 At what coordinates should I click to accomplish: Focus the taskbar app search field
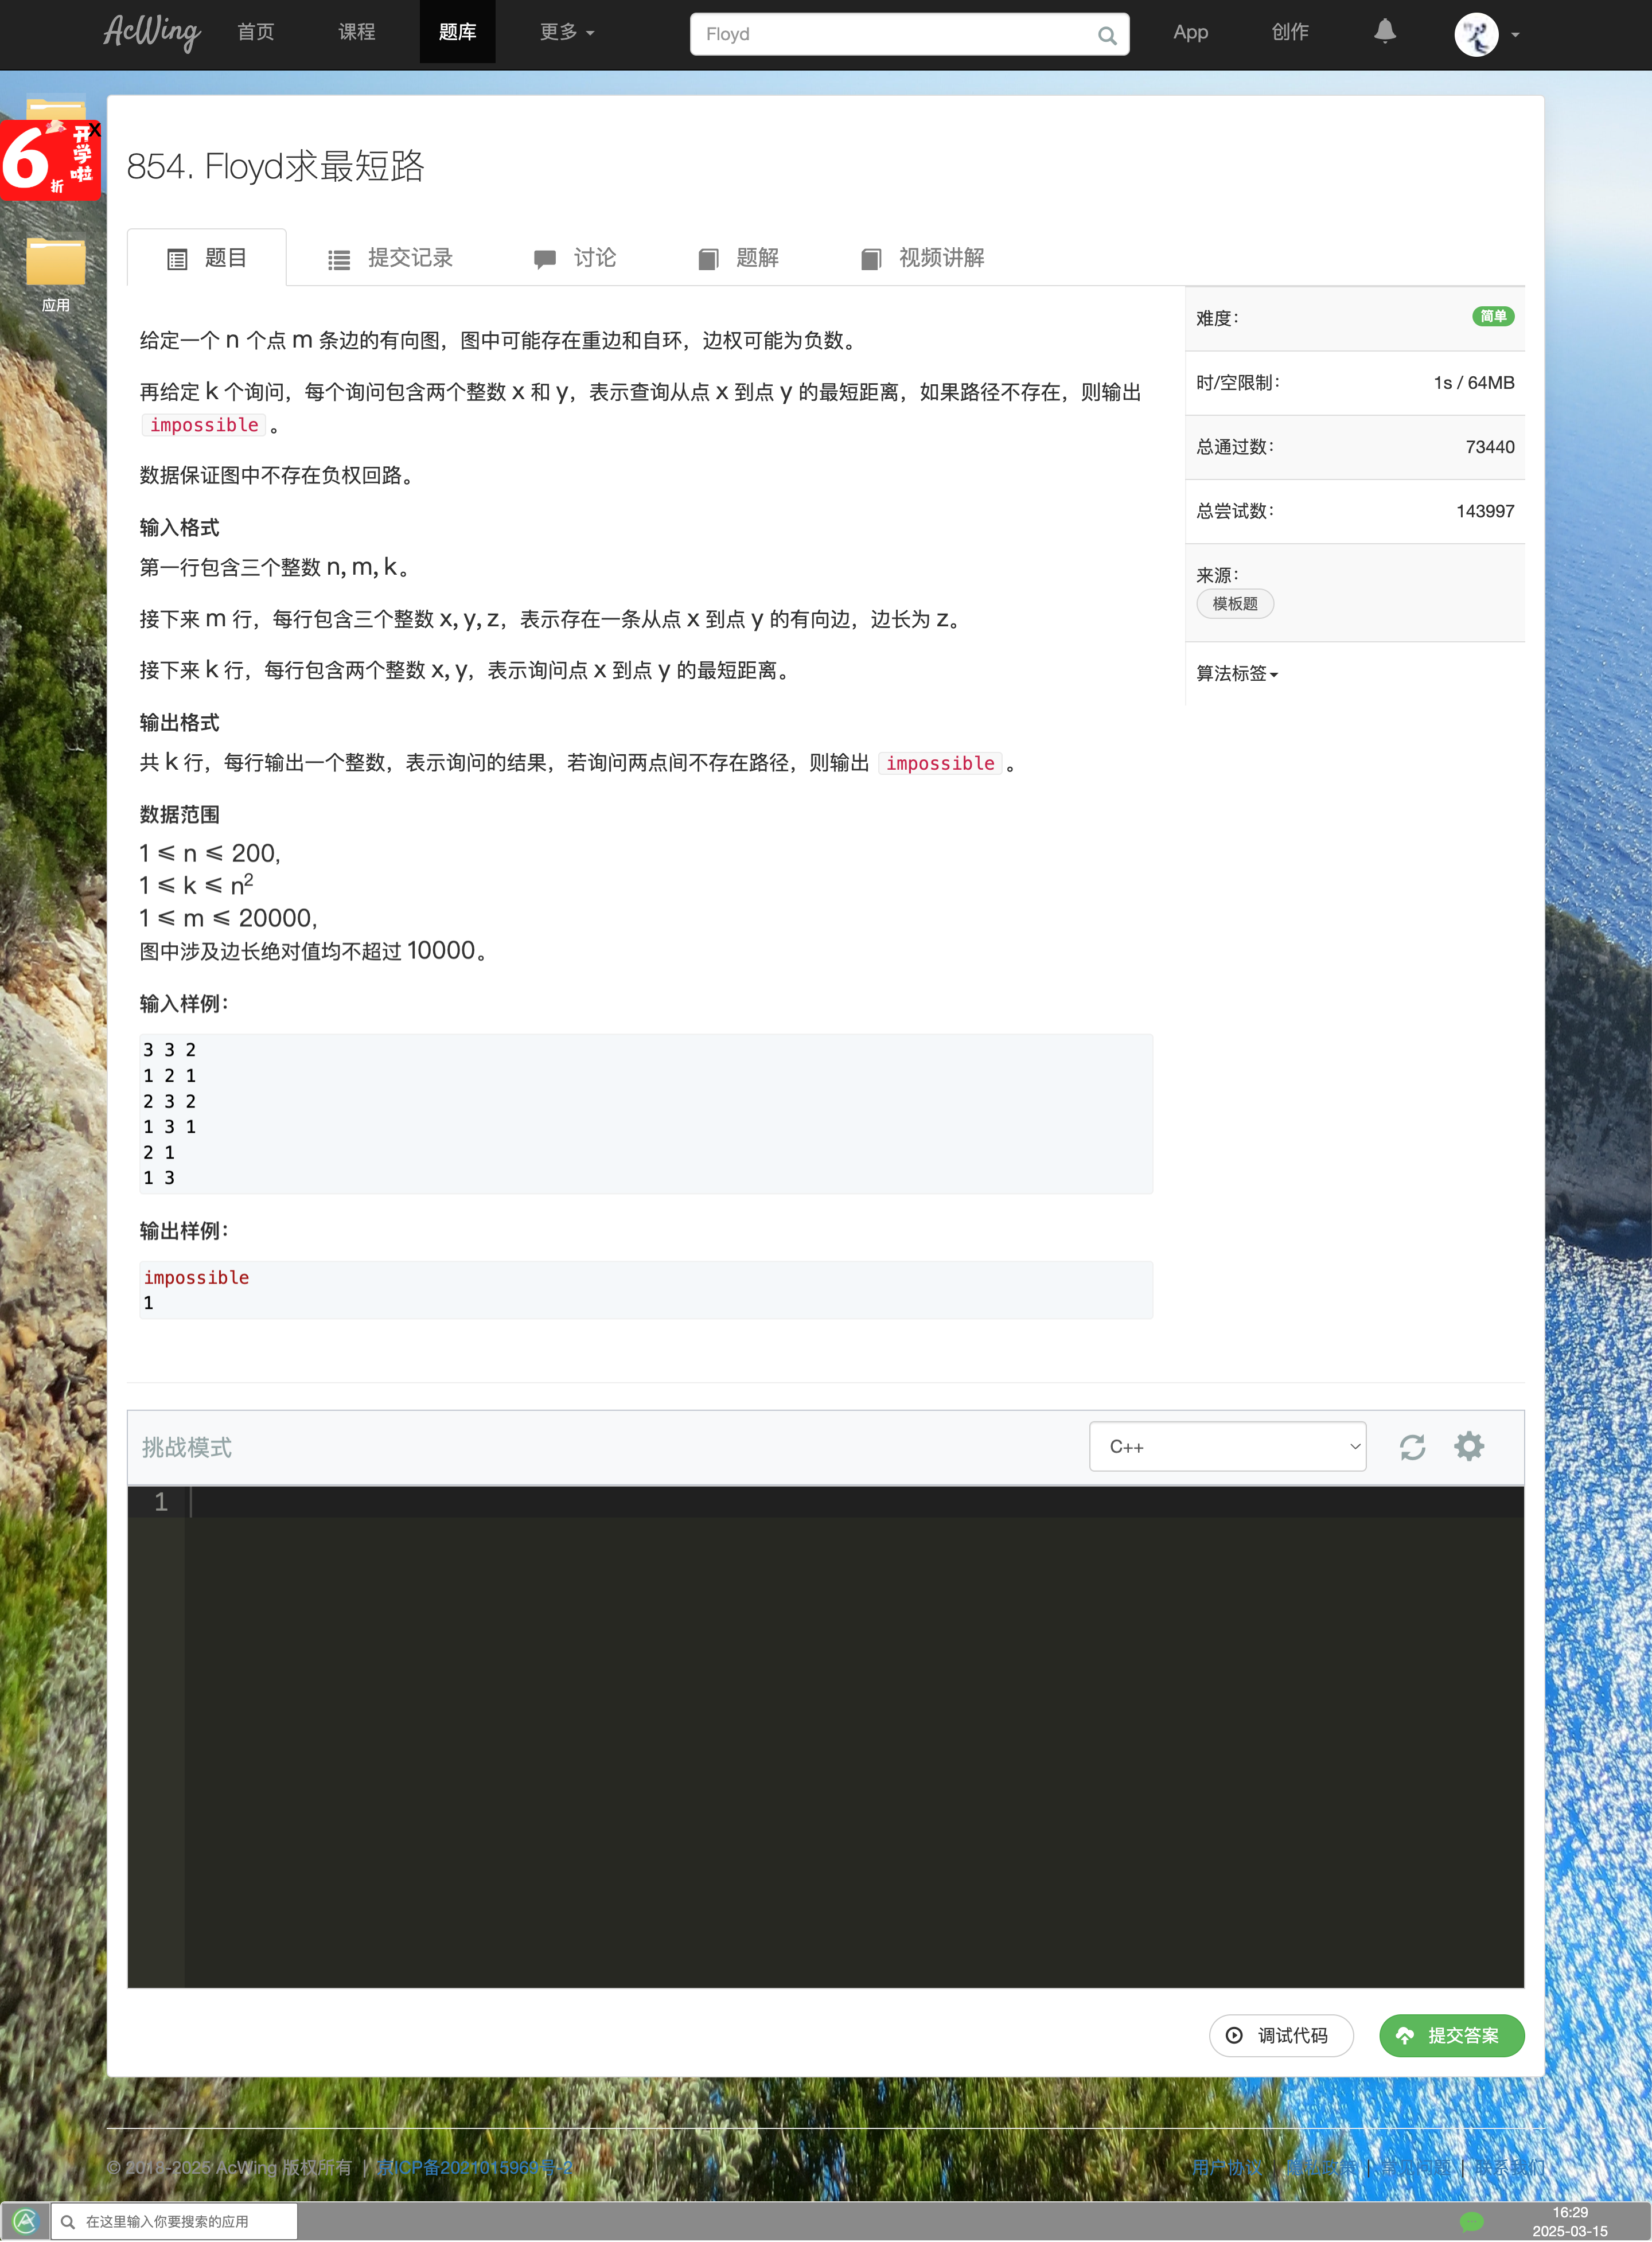[x=174, y=2221]
